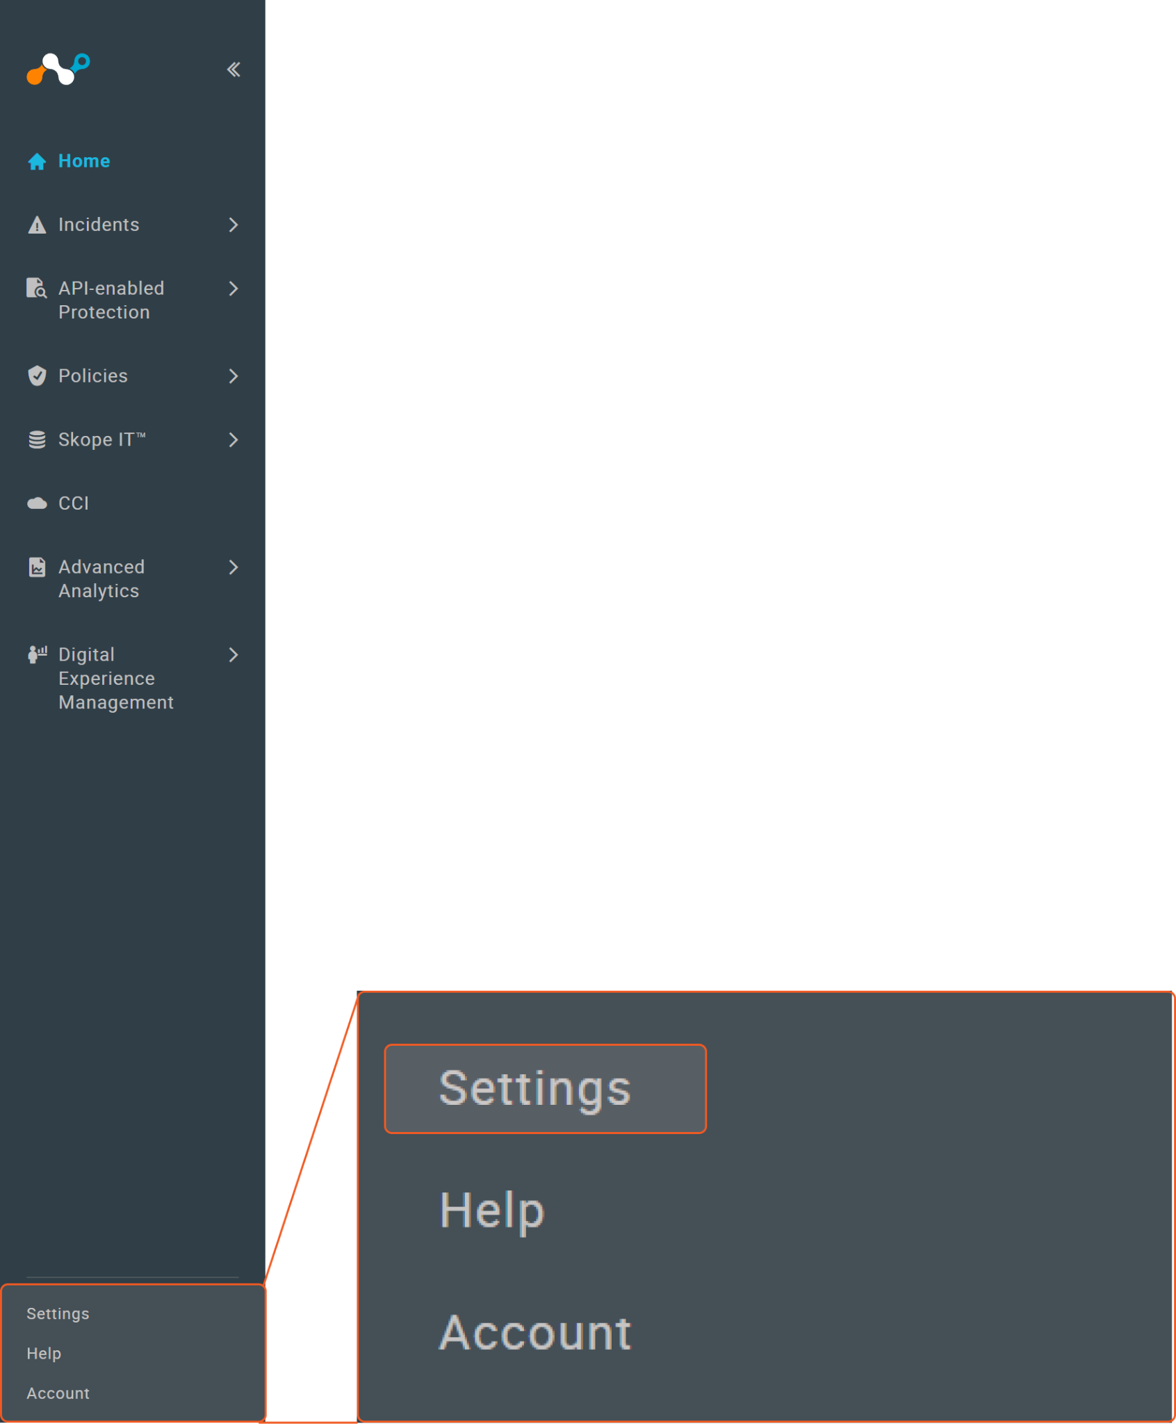Click the Home house icon
This screenshot has width=1176, height=1424.
[37, 161]
